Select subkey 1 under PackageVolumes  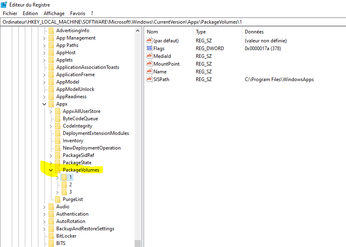pyautogui.click(x=71, y=177)
